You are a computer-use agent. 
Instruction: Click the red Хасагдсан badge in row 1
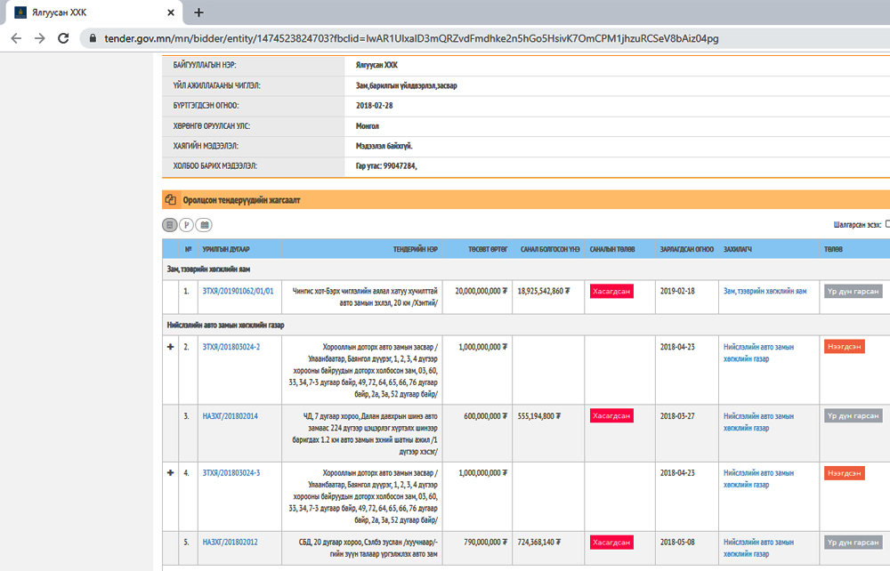(x=611, y=291)
